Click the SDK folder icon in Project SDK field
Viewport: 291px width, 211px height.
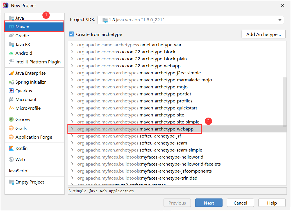[x=105, y=20]
